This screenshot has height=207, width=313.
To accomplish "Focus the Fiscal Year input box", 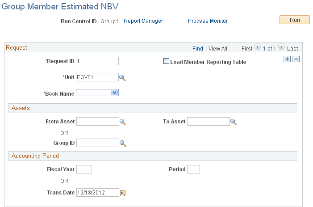I will [84, 169].
